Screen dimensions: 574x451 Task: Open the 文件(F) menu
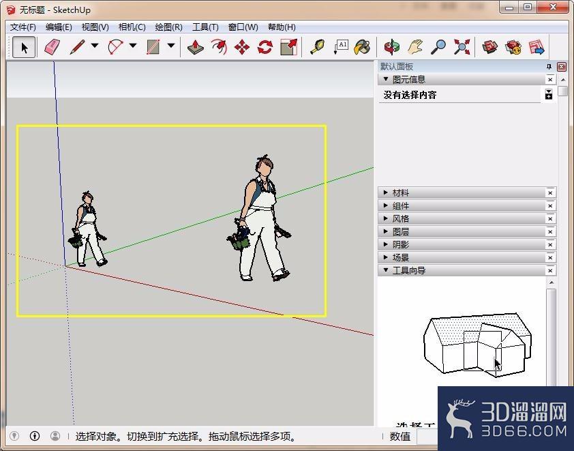[x=23, y=27]
